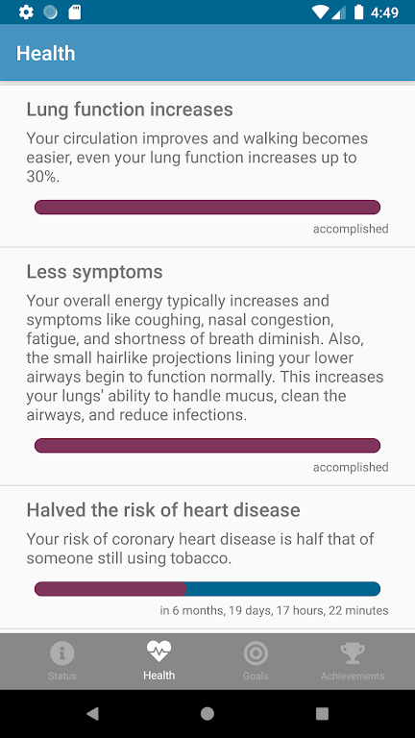Tap the Health title in header
Viewport: 415px width, 738px height.
(46, 53)
